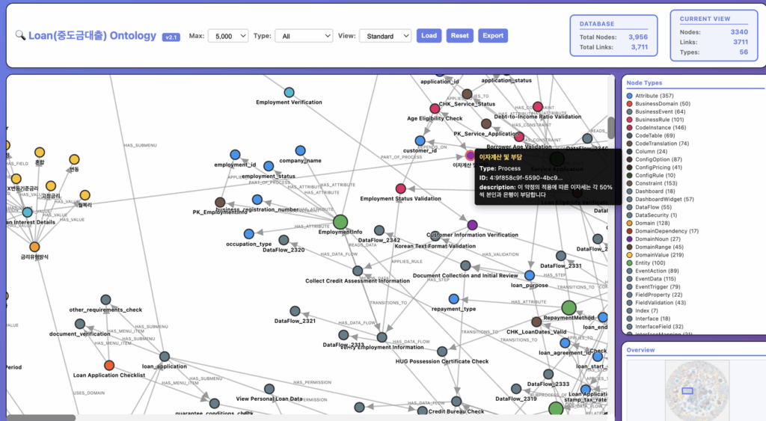
Task: Click the EmploymentInfo green entity node
Action: pos(340,221)
